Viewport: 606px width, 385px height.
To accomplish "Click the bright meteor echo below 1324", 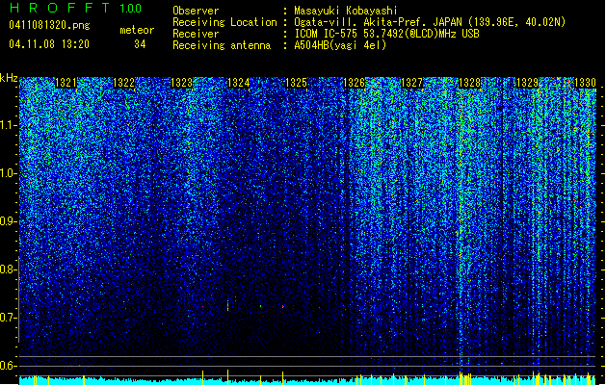I will [227, 305].
